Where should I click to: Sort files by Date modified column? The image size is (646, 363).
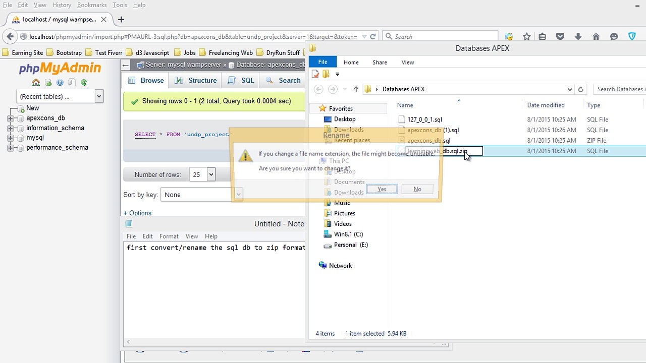[546, 105]
